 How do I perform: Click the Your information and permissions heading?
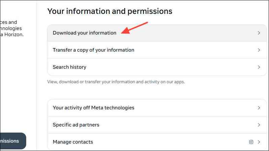click(x=110, y=11)
